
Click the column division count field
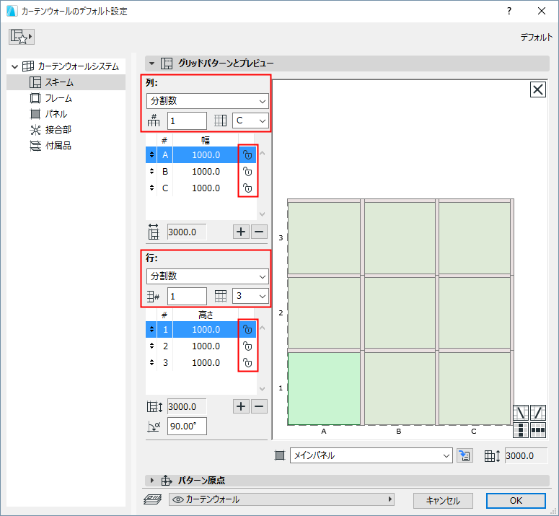click(187, 121)
